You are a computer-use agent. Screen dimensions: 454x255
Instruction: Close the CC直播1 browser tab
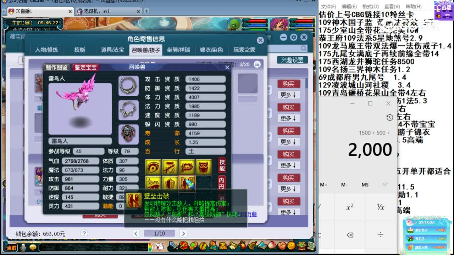[70, 11]
